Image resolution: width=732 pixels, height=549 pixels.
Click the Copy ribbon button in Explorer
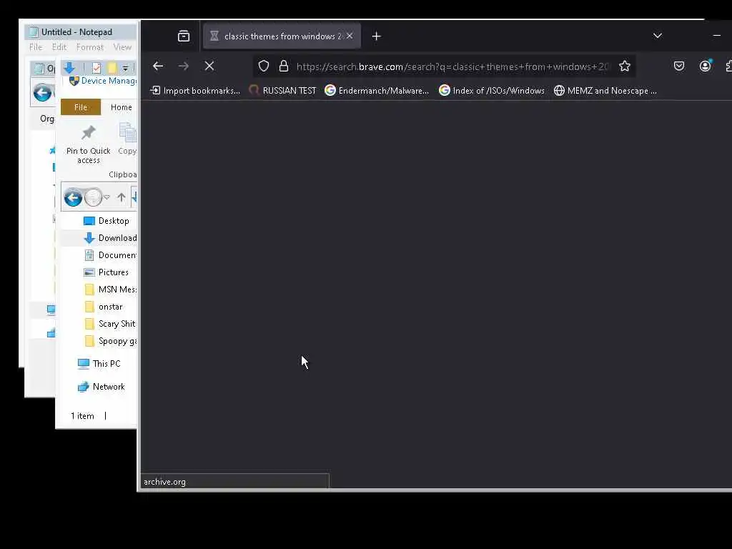coord(127,139)
